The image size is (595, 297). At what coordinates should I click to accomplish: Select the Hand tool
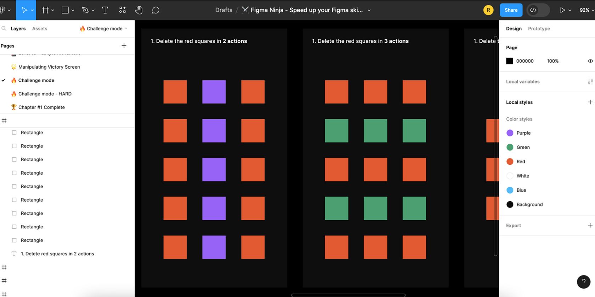pyautogui.click(x=139, y=10)
